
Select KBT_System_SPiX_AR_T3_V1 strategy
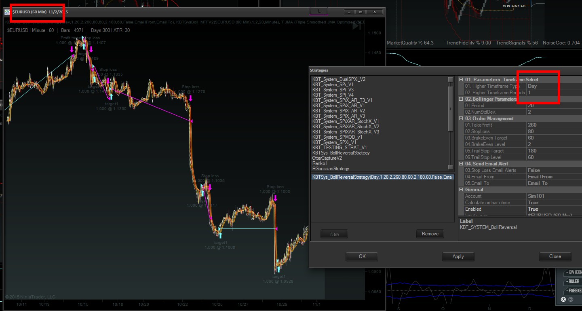[x=342, y=100]
